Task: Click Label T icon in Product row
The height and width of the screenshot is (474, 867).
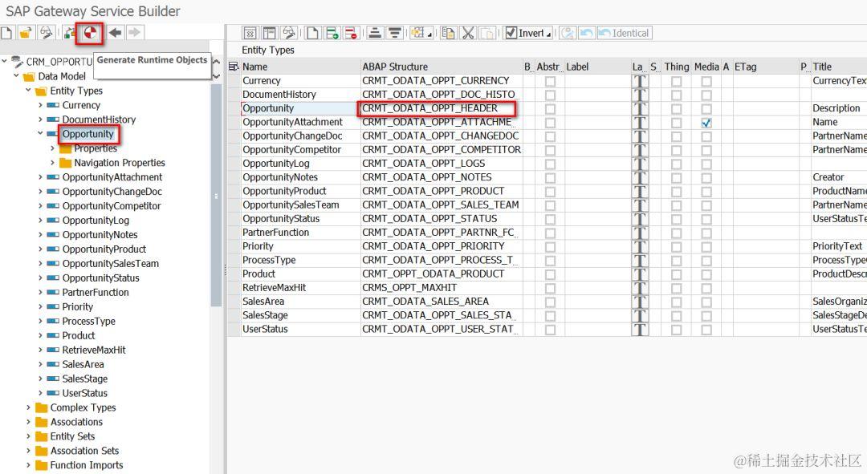Action: point(640,274)
